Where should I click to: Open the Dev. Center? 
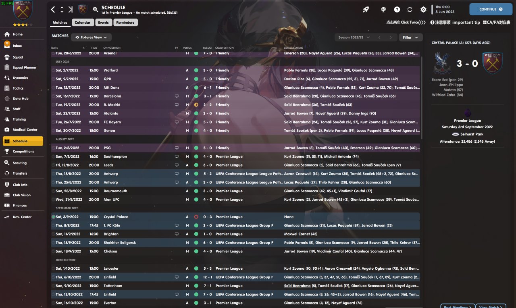(x=23, y=217)
